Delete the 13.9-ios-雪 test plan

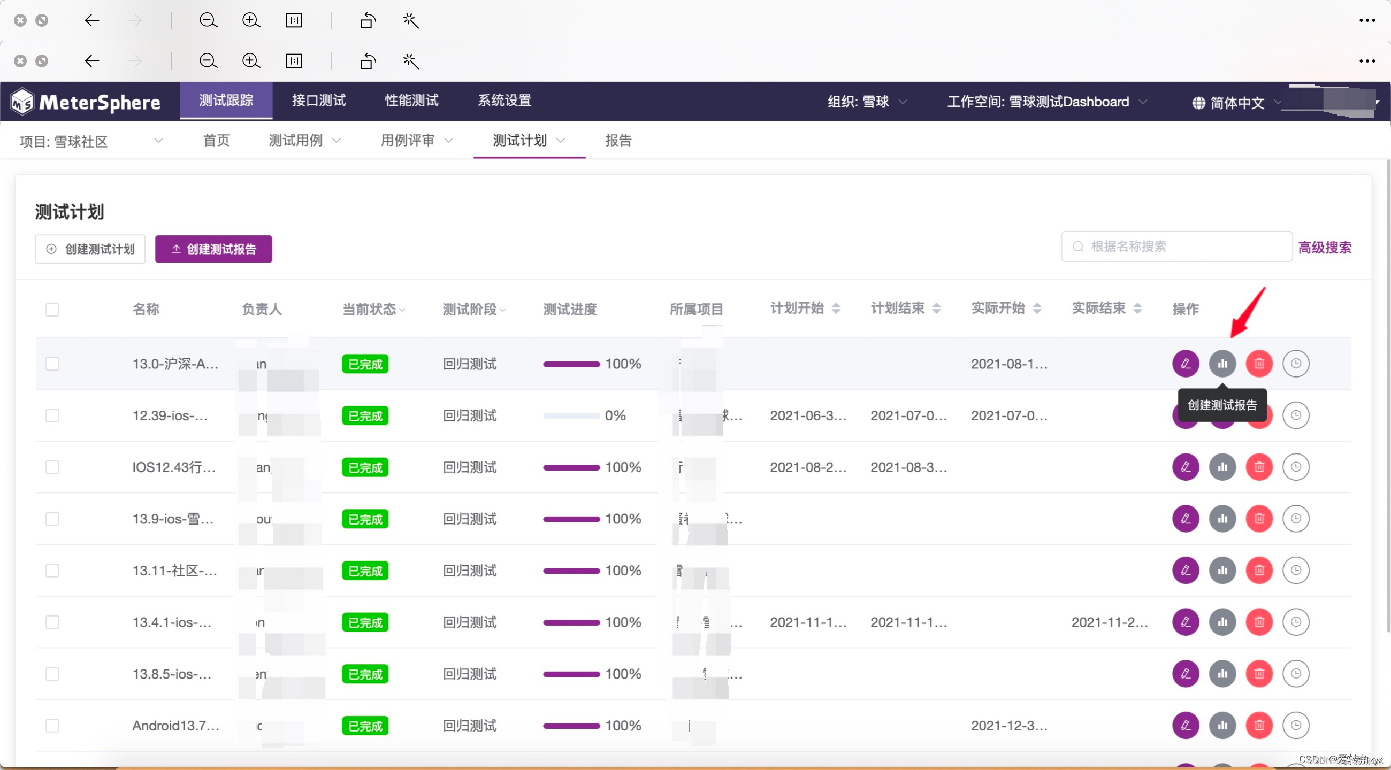coord(1259,519)
